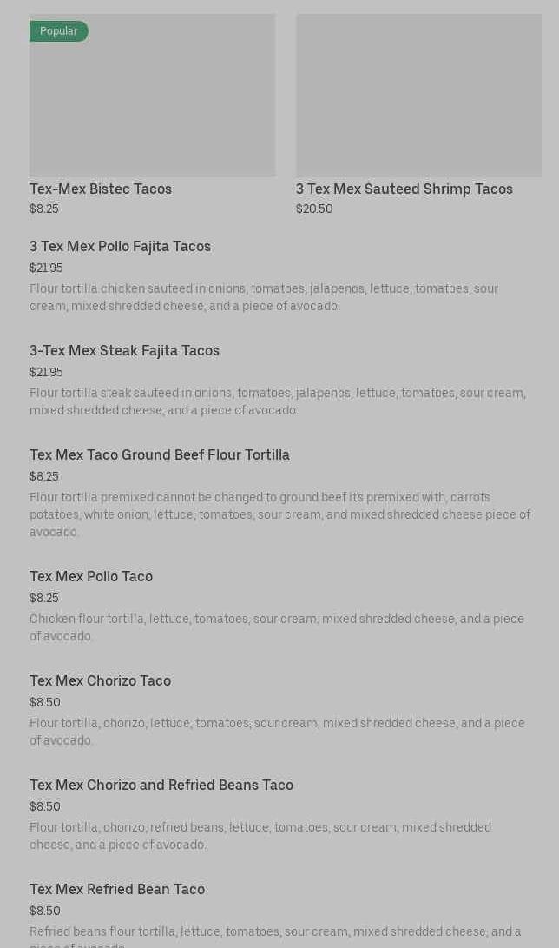
Task: Open the Sauteed Shrimp Tacos photo
Action: [418, 96]
